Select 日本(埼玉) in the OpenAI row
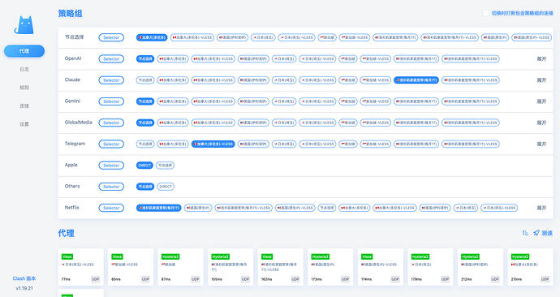Image resolution: width=560 pixels, height=297 pixels. pyautogui.click(x=284, y=59)
